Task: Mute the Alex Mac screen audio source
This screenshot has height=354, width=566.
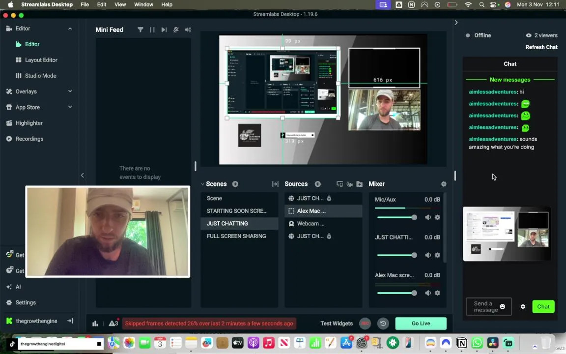Action: [x=428, y=293]
